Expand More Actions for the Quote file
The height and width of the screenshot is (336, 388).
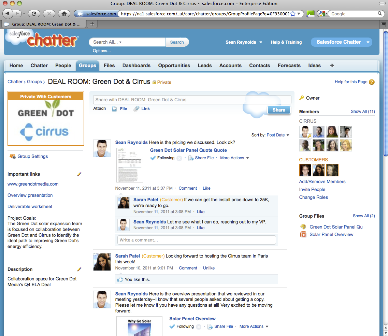[234, 158]
